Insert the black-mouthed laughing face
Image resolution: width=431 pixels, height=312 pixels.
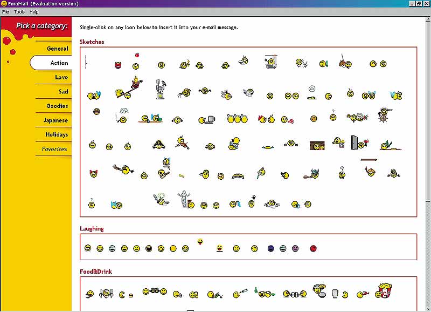pyautogui.click(x=149, y=249)
